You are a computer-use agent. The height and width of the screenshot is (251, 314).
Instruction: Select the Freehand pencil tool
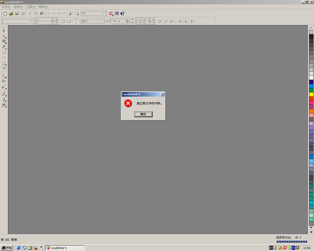pos(4,47)
